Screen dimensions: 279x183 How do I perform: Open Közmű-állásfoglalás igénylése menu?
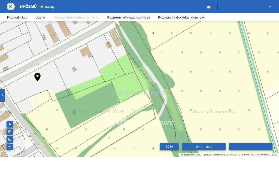coord(181,17)
